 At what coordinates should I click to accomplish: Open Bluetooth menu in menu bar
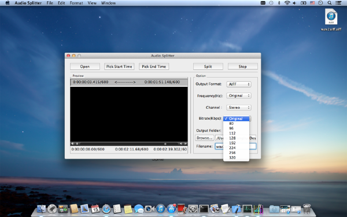(279, 3)
